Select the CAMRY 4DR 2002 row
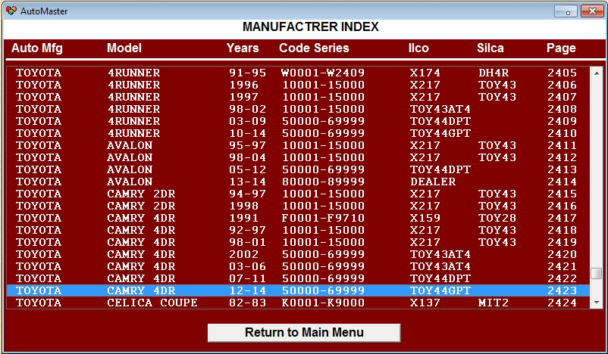608x354 pixels. coord(298,254)
